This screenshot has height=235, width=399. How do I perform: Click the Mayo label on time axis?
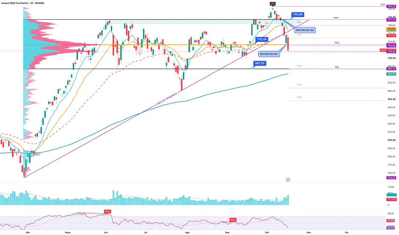[68, 232]
